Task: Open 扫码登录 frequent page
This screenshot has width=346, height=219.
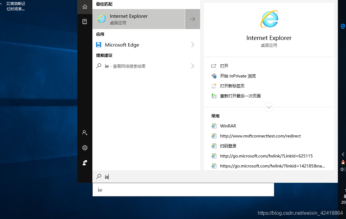Action: [228, 146]
